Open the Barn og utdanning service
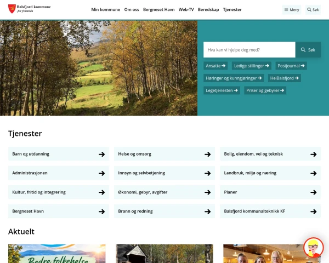The image size is (329, 263). [59, 154]
